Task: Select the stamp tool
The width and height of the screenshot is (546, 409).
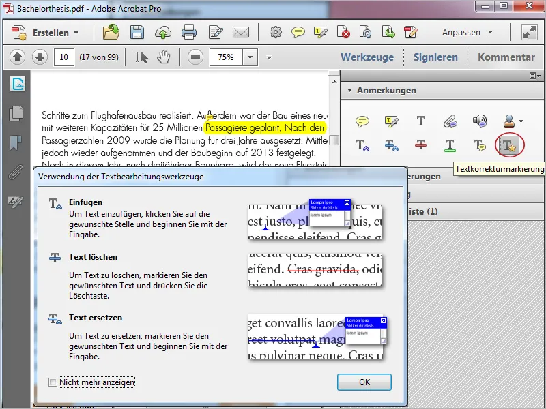Action: point(508,121)
